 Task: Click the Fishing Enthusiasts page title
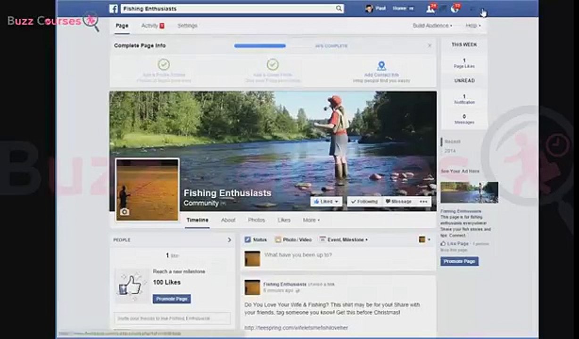227,193
